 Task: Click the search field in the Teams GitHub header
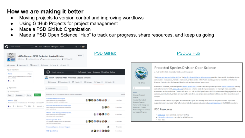click(x=64, y=72)
